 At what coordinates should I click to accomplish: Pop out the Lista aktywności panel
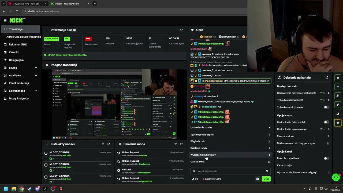pyautogui.click(x=109, y=144)
